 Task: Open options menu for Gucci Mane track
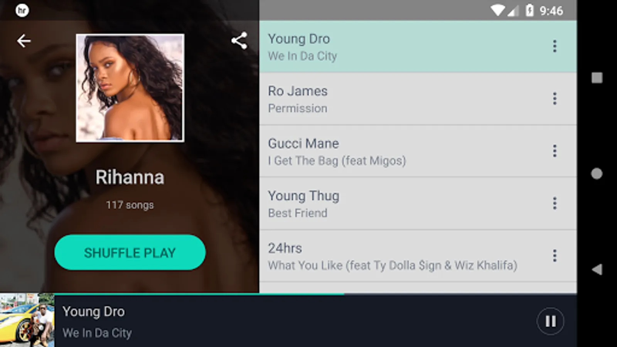click(555, 151)
